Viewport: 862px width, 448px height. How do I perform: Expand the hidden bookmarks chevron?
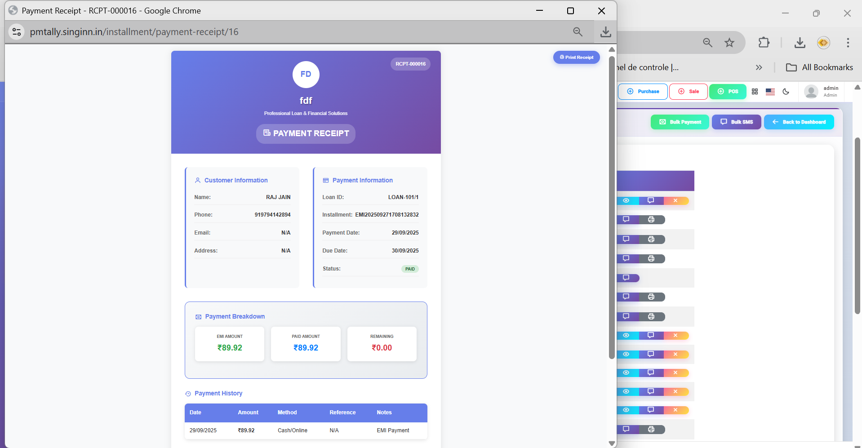[x=759, y=67]
